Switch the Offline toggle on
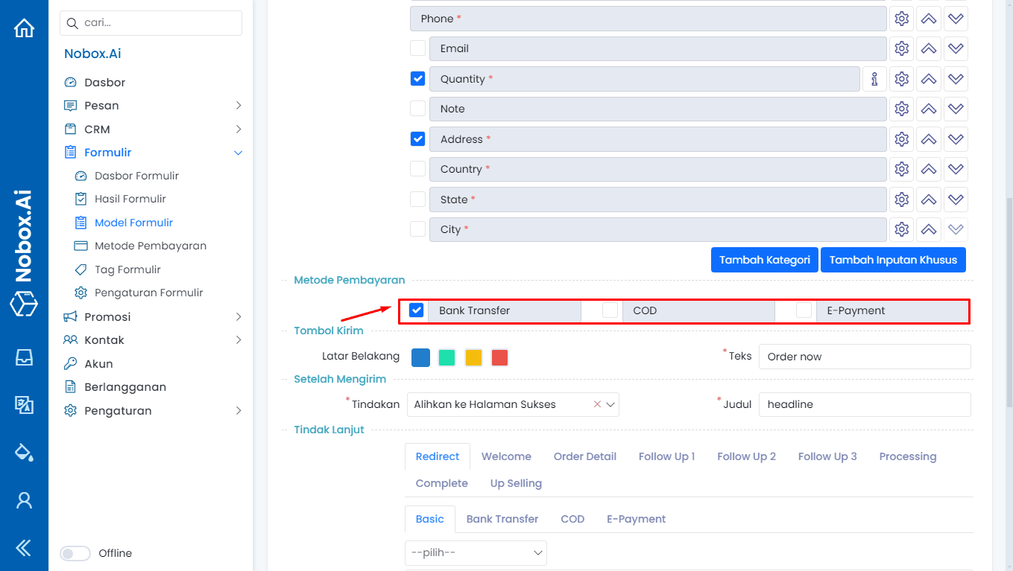The height and width of the screenshot is (571, 1013). point(75,553)
